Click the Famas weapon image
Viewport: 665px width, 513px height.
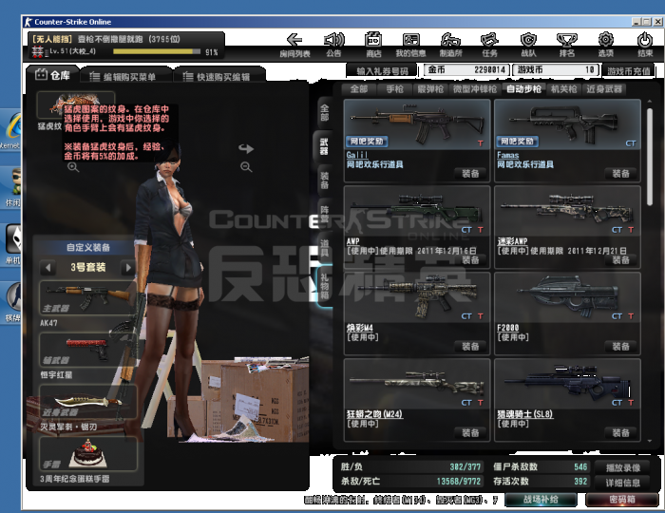(x=567, y=124)
